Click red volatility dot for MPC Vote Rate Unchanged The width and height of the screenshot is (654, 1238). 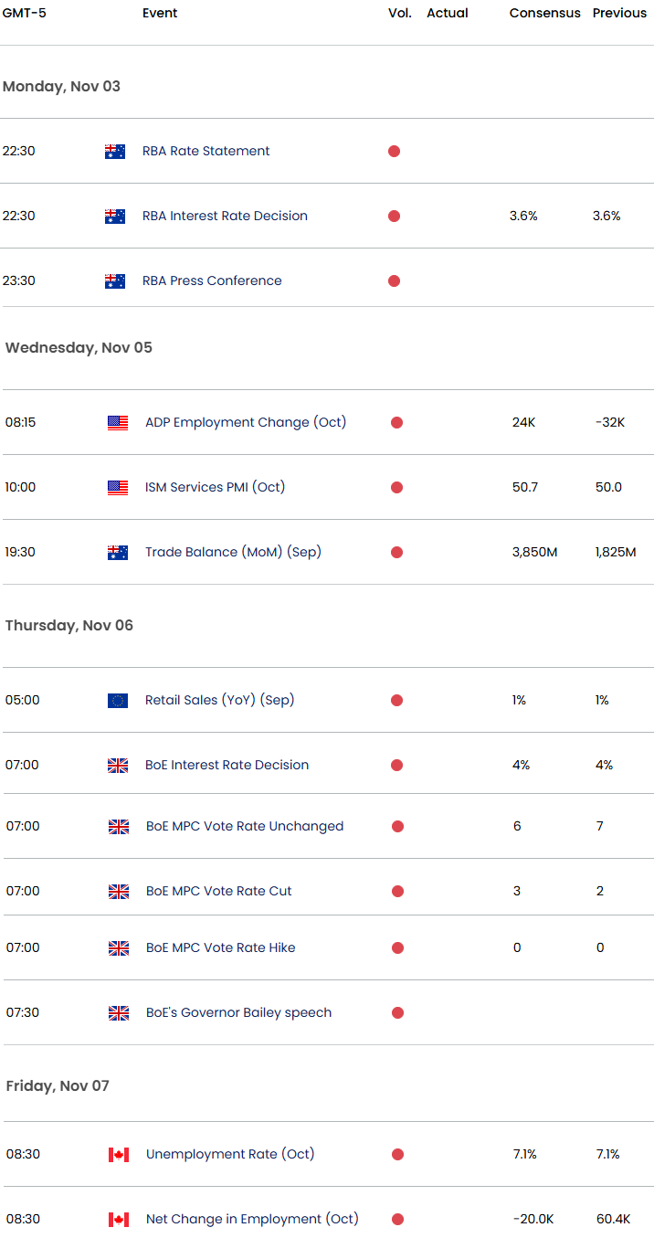point(397,827)
